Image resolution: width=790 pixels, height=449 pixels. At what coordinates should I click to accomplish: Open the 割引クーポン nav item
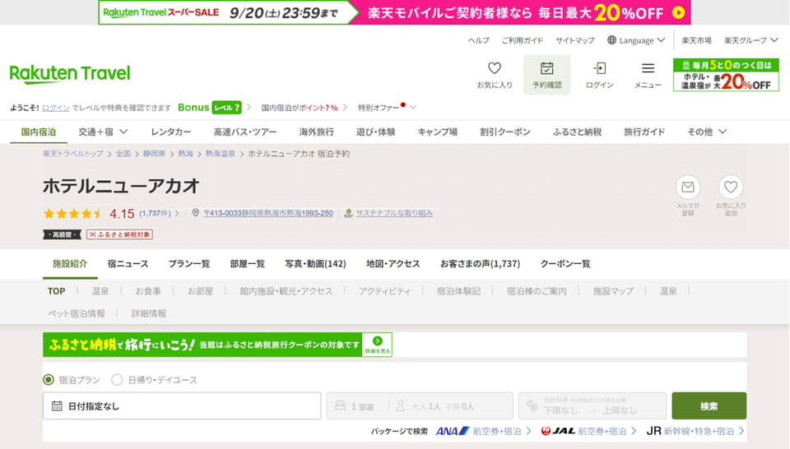(504, 132)
